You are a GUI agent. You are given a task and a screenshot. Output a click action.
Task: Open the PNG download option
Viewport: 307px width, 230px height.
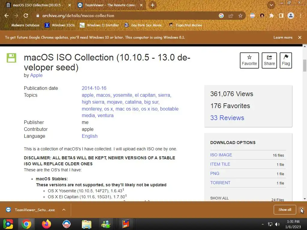(x=215, y=173)
